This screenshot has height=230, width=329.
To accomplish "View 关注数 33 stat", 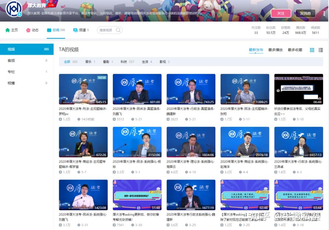I will tap(256, 30).
